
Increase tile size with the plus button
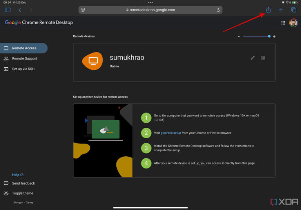tap(274, 36)
